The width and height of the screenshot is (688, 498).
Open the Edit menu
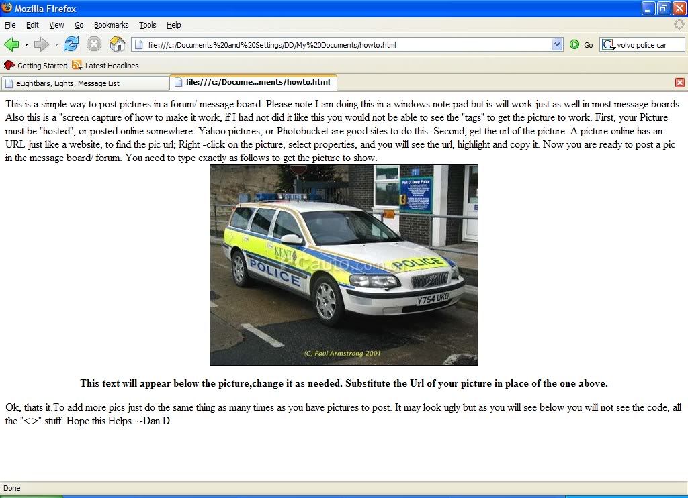click(x=32, y=25)
